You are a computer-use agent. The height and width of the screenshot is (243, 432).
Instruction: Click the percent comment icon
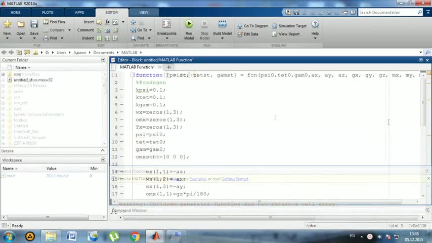pyautogui.click(x=99, y=30)
